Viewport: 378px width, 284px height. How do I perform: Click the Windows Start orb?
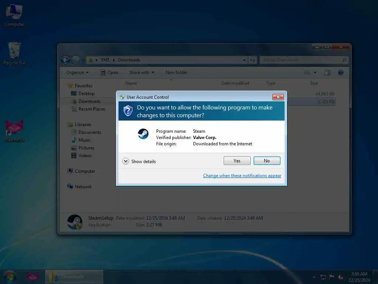coord(10,277)
